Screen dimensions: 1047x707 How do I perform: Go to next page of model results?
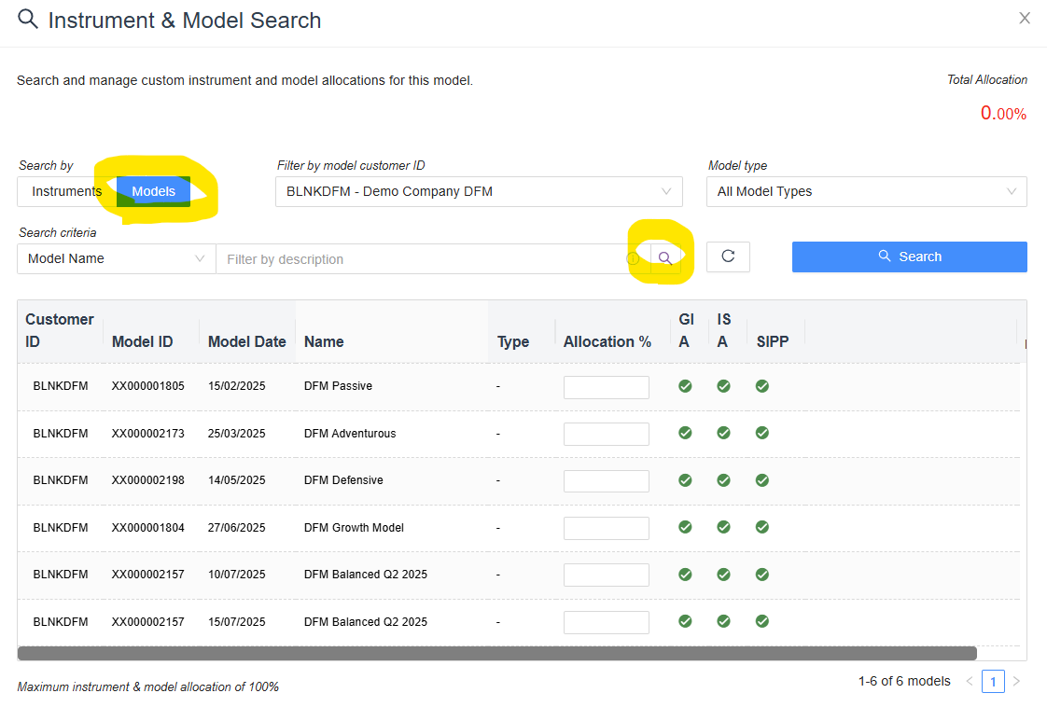coord(1016,681)
